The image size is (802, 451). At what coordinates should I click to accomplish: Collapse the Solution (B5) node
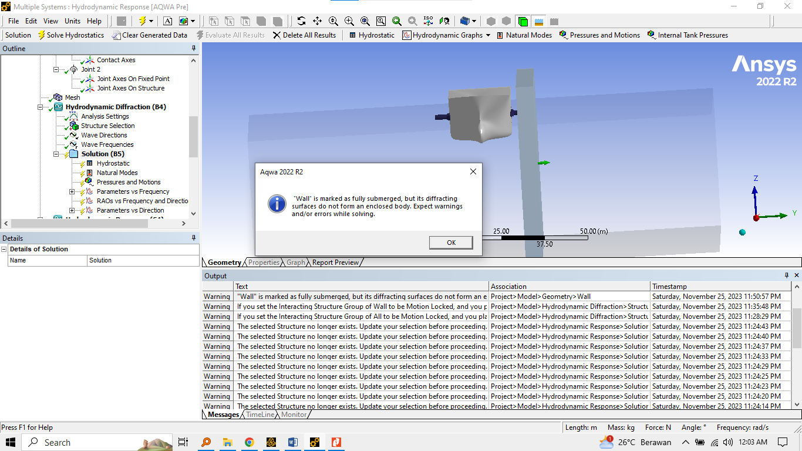tap(56, 154)
